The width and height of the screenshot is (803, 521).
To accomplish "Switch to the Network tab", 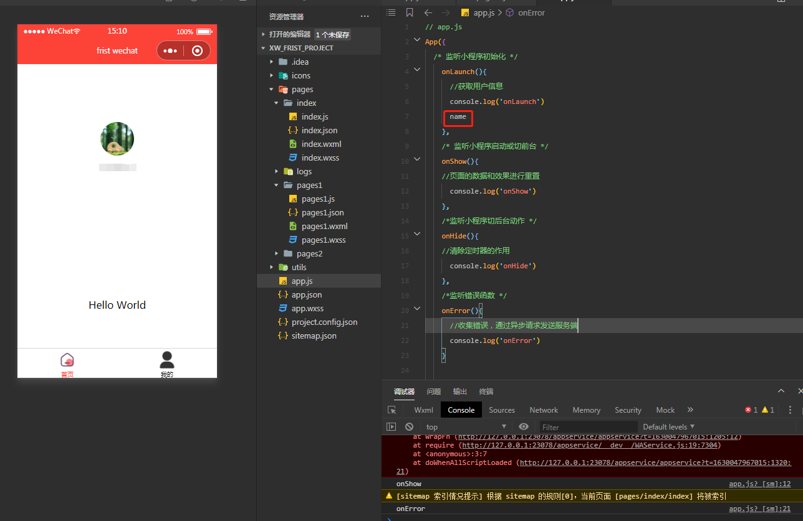I will [x=544, y=410].
